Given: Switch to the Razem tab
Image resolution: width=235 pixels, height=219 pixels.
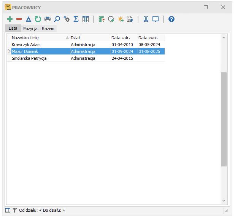Looking at the screenshot, I should point(48,29).
